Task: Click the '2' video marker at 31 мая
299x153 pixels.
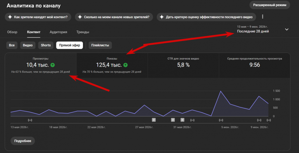Action: (182, 120)
